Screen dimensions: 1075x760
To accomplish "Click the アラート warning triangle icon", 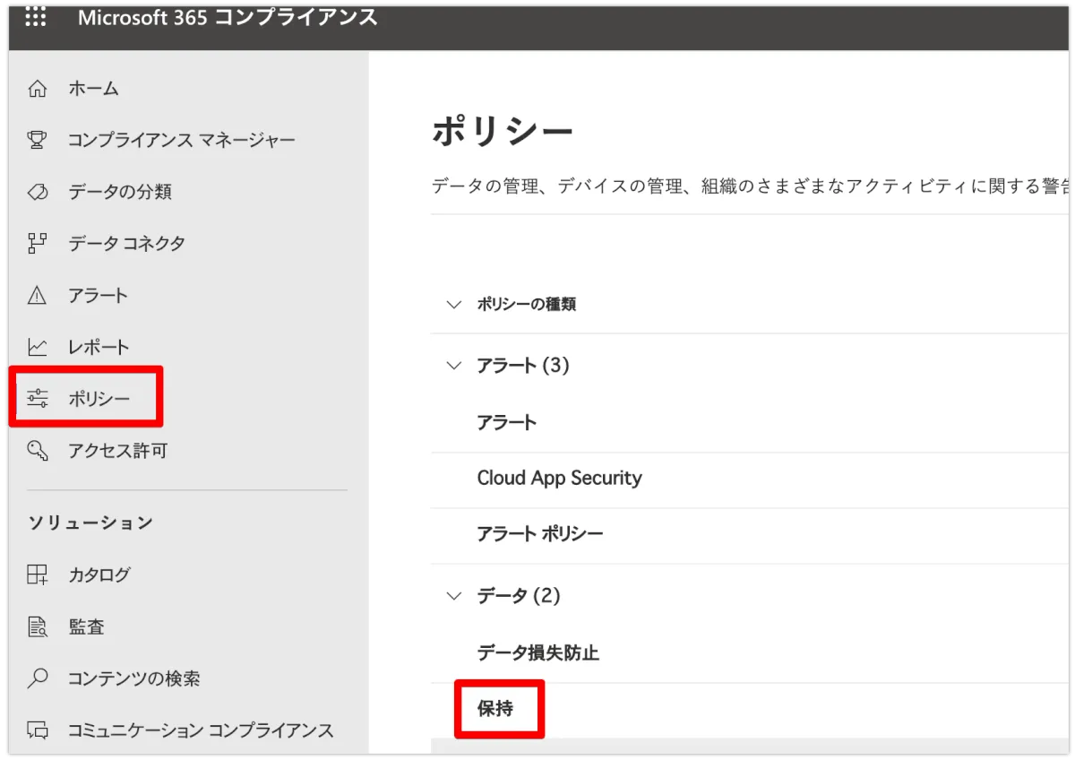I will pos(38,295).
